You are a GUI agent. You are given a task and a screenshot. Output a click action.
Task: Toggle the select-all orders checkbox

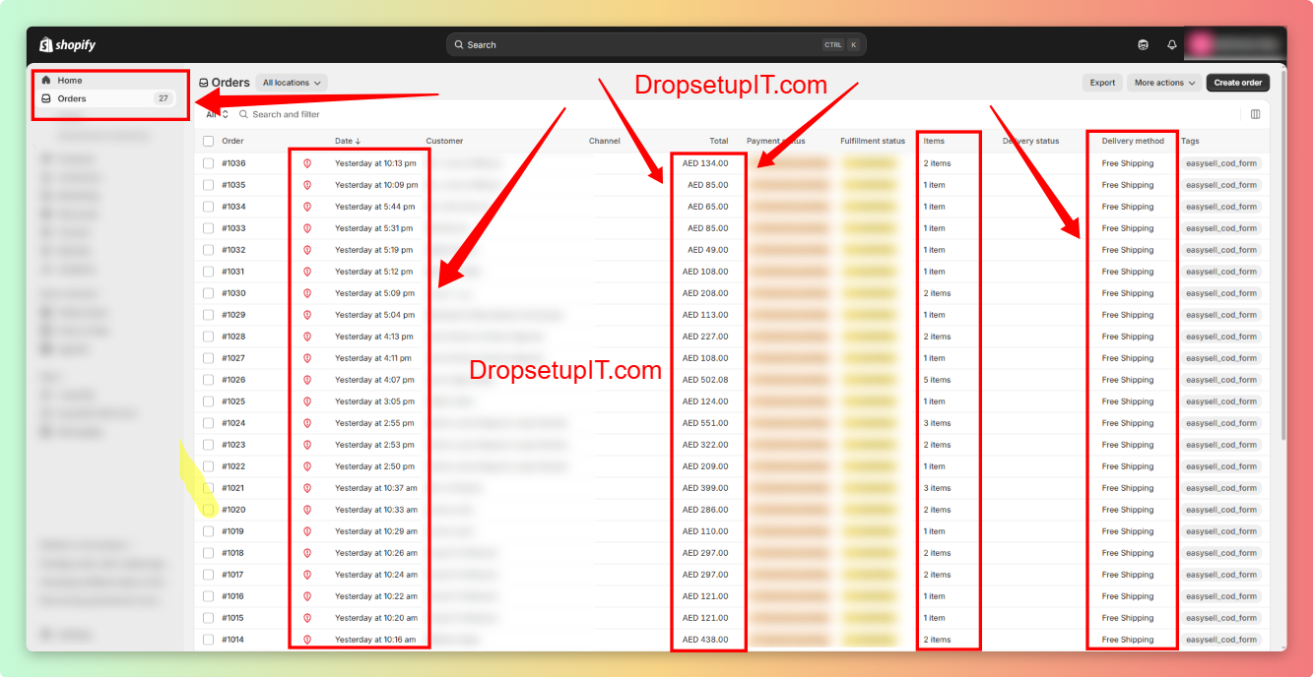[208, 141]
